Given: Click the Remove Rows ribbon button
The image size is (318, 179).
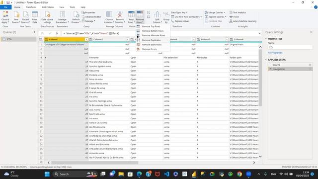Looking at the screenshot, I should [x=140, y=17].
